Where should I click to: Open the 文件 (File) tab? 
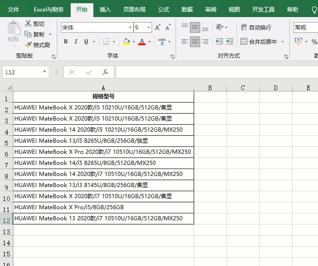(x=13, y=10)
